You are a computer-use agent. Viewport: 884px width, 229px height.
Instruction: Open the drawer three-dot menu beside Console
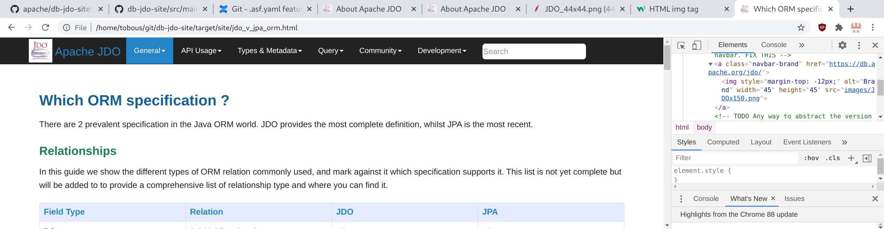point(681,199)
